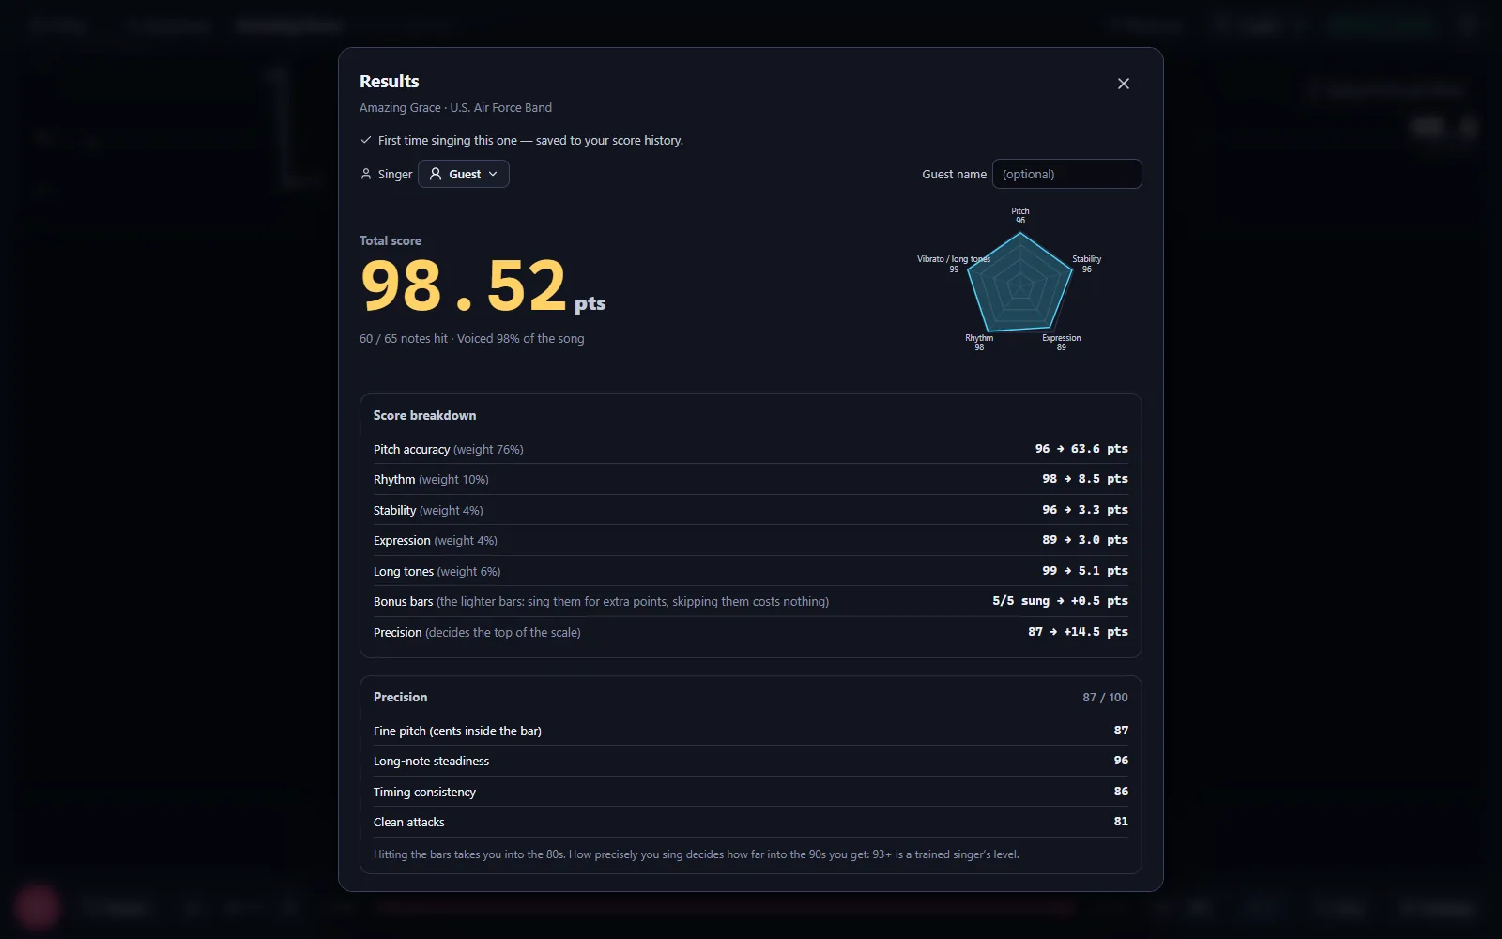Click the Bonus bars row label
This screenshot has width=1502, height=939.
(x=601, y=601)
